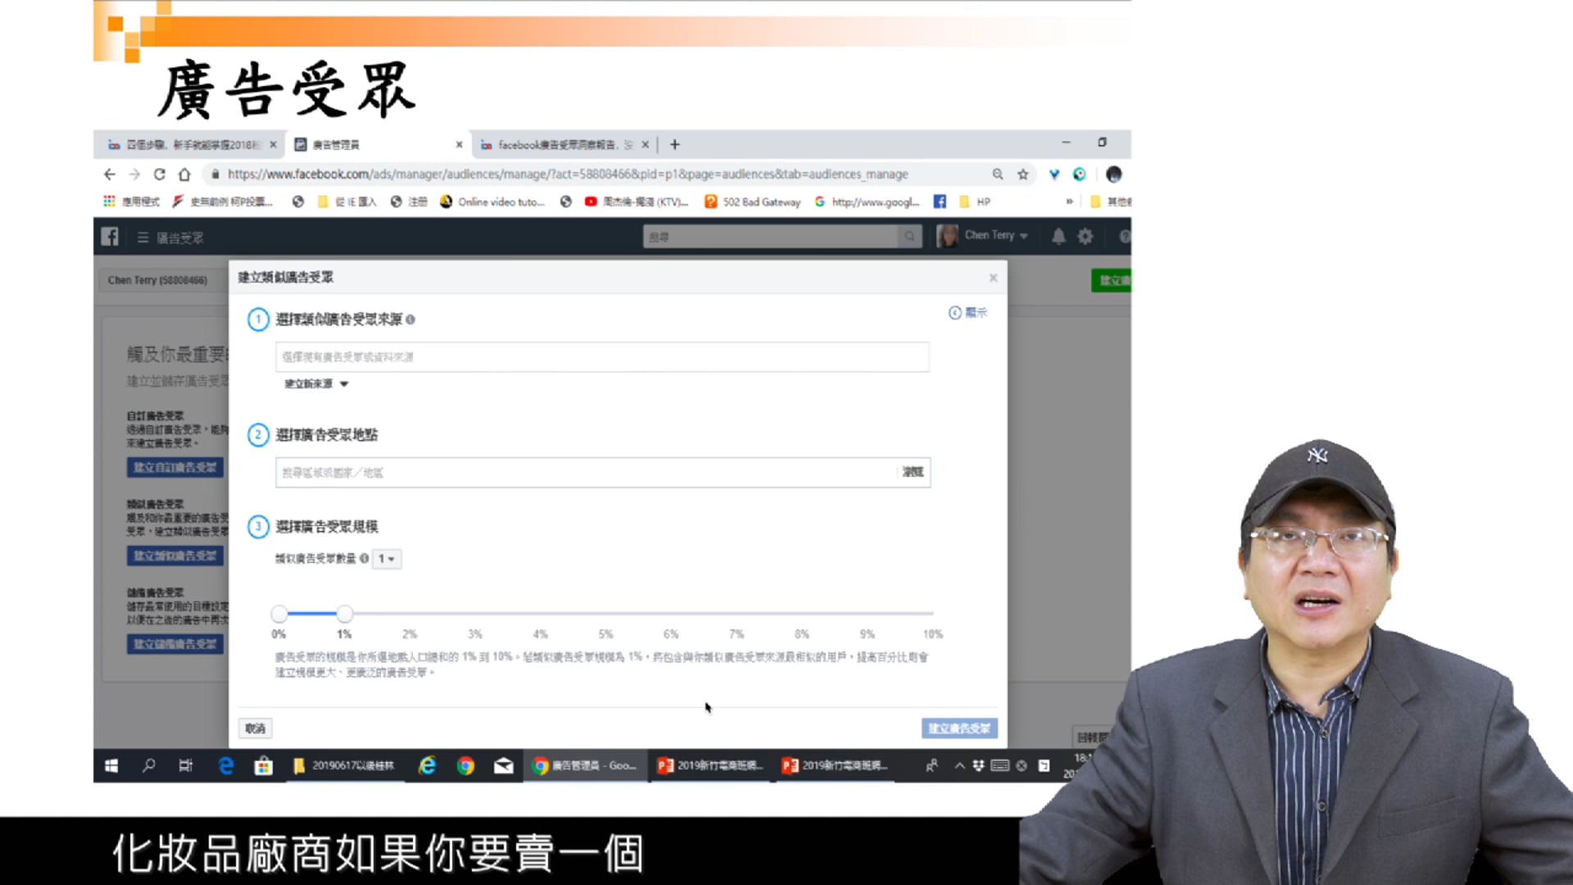Click the Ads Manager hamburger menu icon
The width and height of the screenshot is (1573, 885).
pyautogui.click(x=143, y=238)
